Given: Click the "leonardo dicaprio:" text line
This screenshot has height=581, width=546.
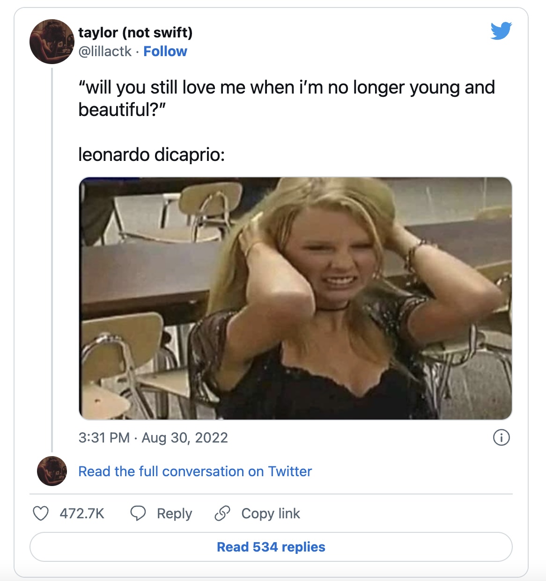Looking at the screenshot, I should (x=151, y=155).
